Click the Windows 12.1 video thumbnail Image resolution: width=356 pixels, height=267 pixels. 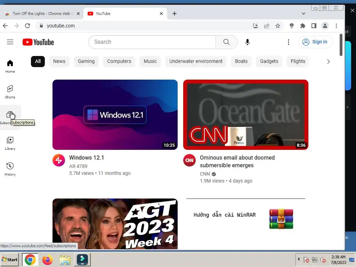115,115
